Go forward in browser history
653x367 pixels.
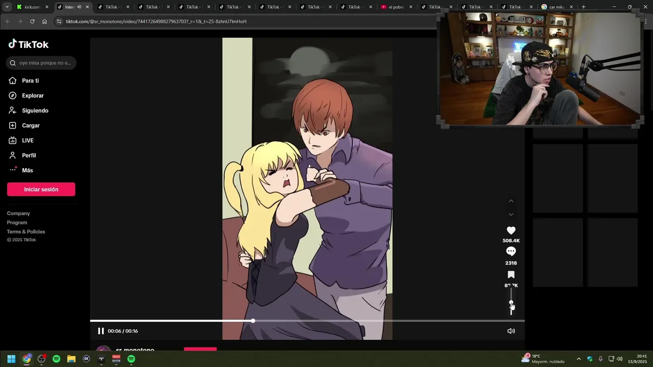click(20, 21)
